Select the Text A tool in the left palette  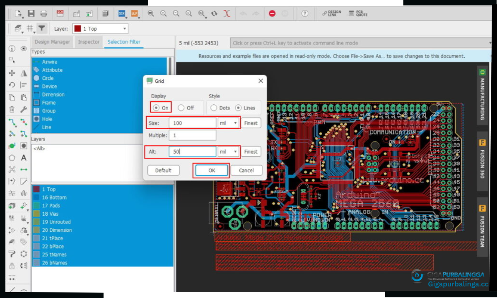[24, 158]
